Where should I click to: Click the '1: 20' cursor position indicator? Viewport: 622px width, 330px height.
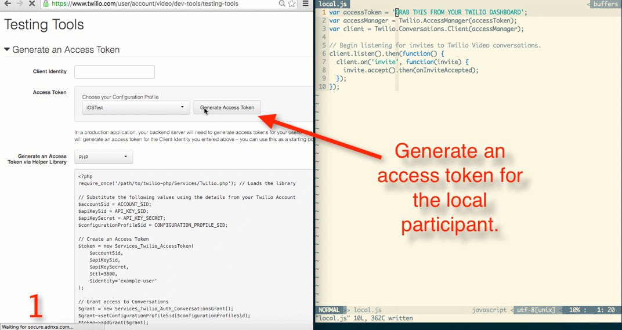tap(606, 310)
